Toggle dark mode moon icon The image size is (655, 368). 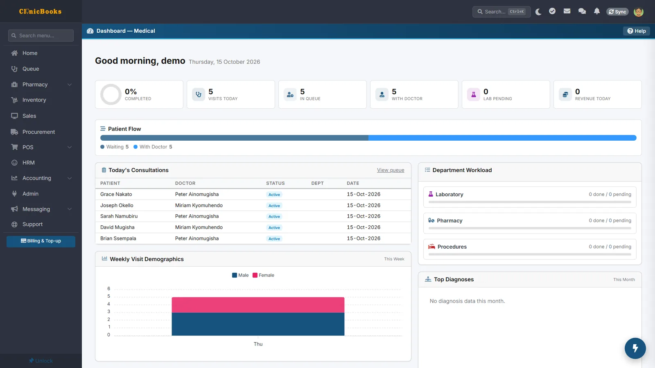click(538, 12)
